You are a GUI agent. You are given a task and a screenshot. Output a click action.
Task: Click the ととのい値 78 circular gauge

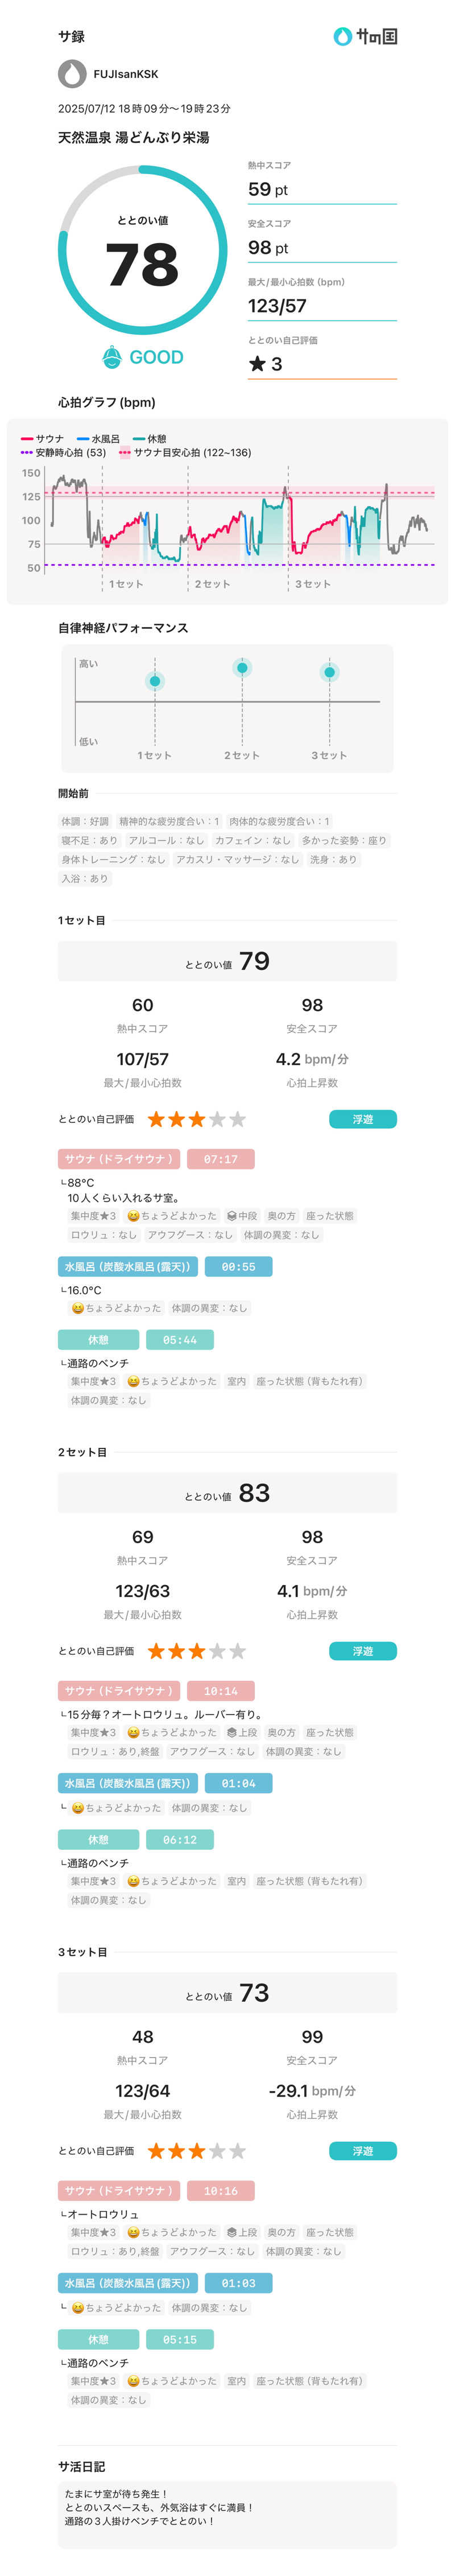pyautogui.click(x=143, y=250)
